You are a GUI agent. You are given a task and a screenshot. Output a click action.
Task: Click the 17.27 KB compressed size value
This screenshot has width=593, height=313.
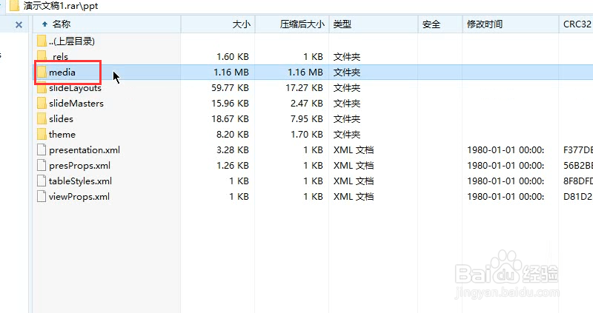tap(304, 87)
